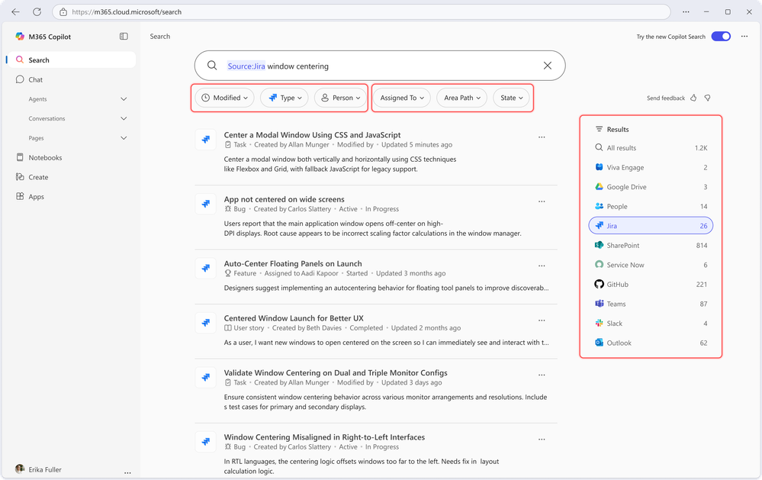Viewport: 762px width, 480px height.
Task: Open more options next to Erika Fuller
Action: 127,472
